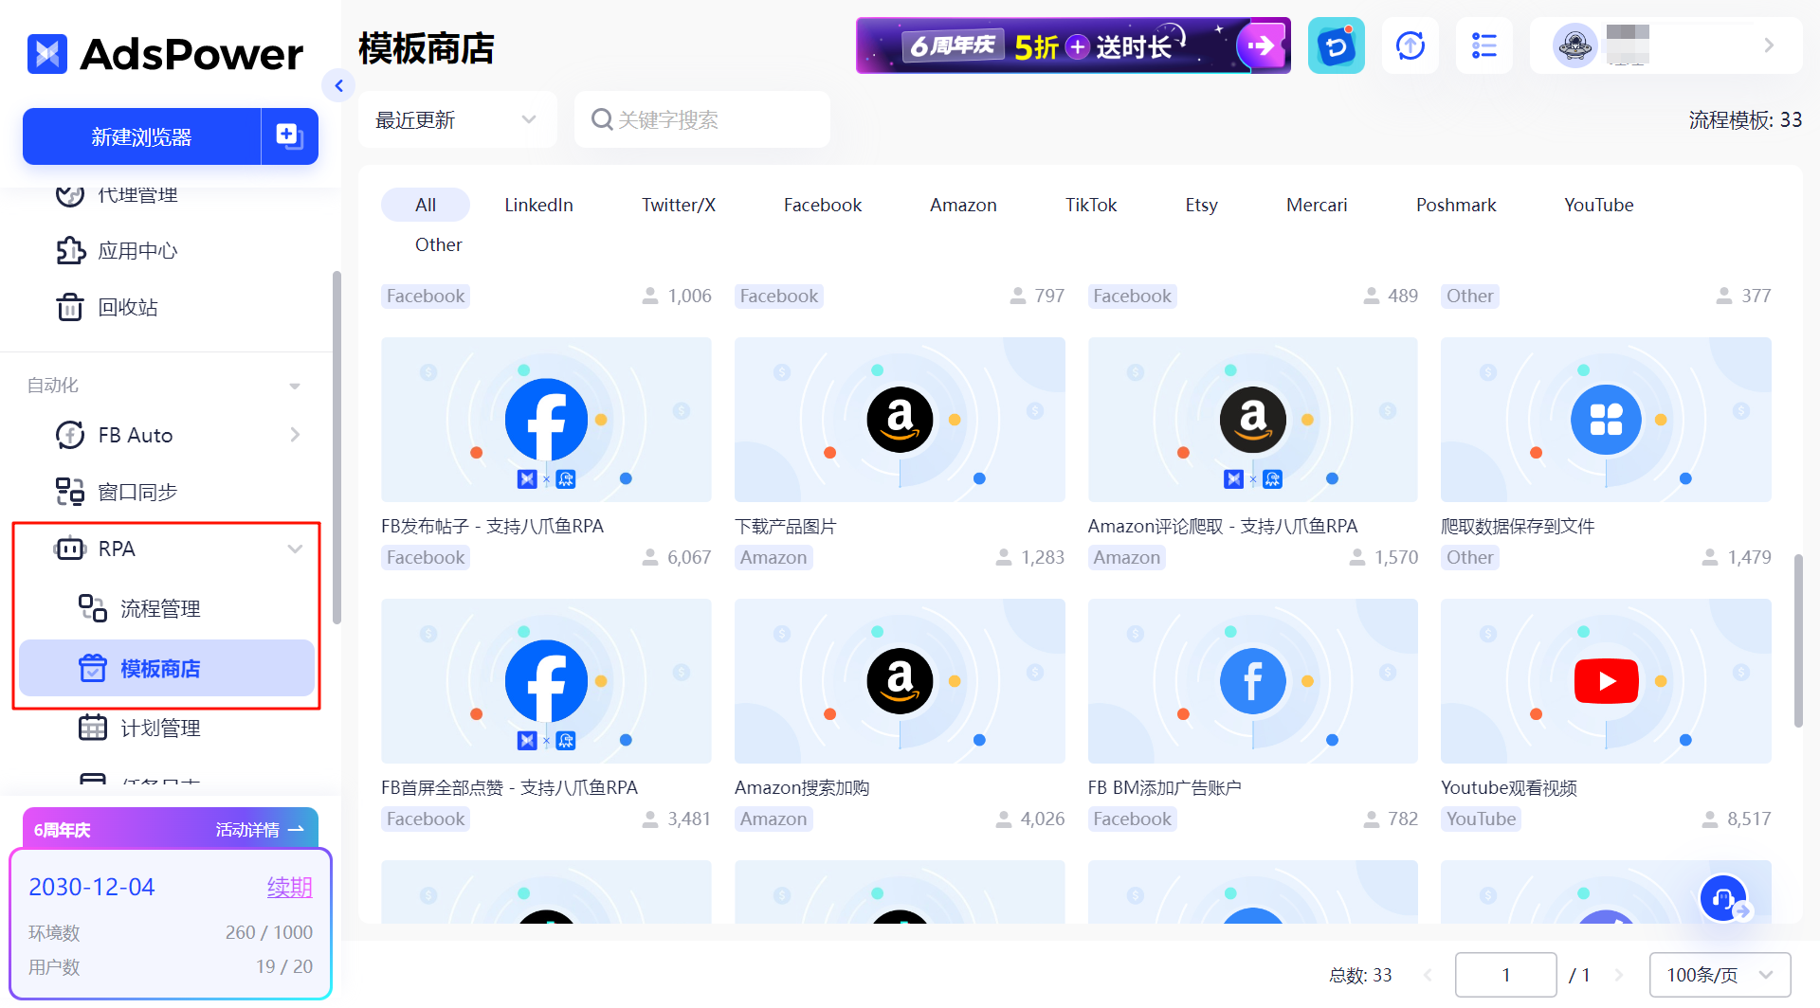This screenshot has width=1820, height=1008.
Task: Click the blue refresh-sync app icon in header
Action: [1337, 45]
